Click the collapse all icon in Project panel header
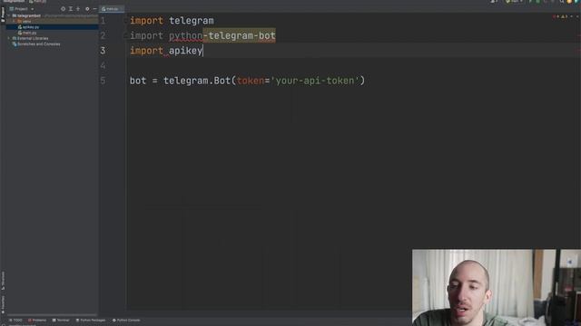581x326 pixels. (71, 8)
